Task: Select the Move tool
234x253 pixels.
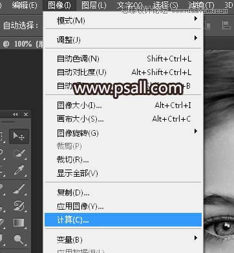Action: (19, 137)
